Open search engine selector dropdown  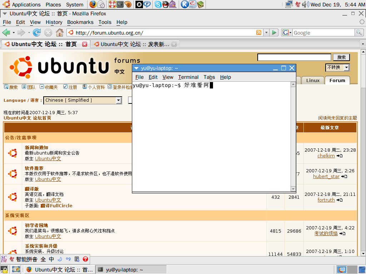pos(287,32)
